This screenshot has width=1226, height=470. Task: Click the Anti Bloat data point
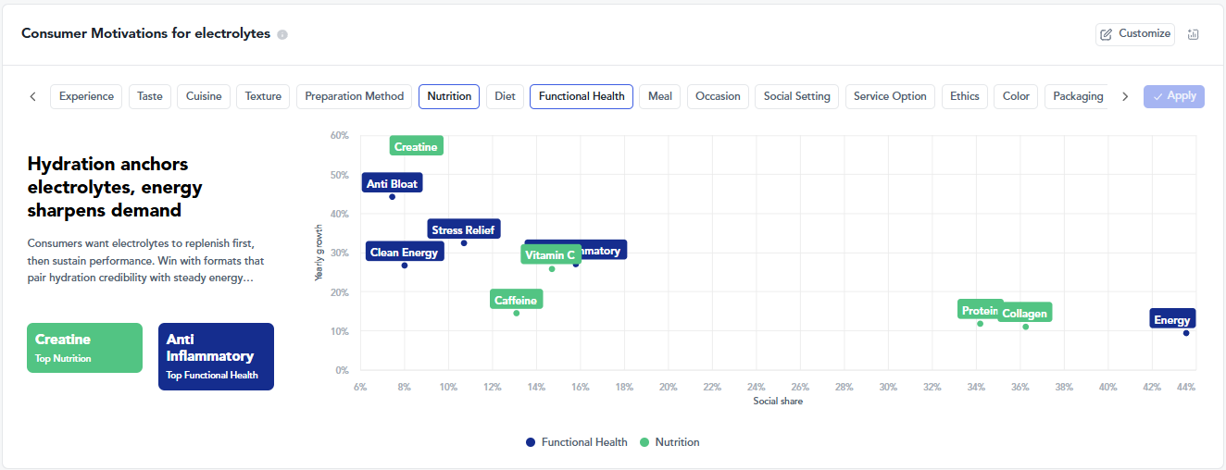392,196
